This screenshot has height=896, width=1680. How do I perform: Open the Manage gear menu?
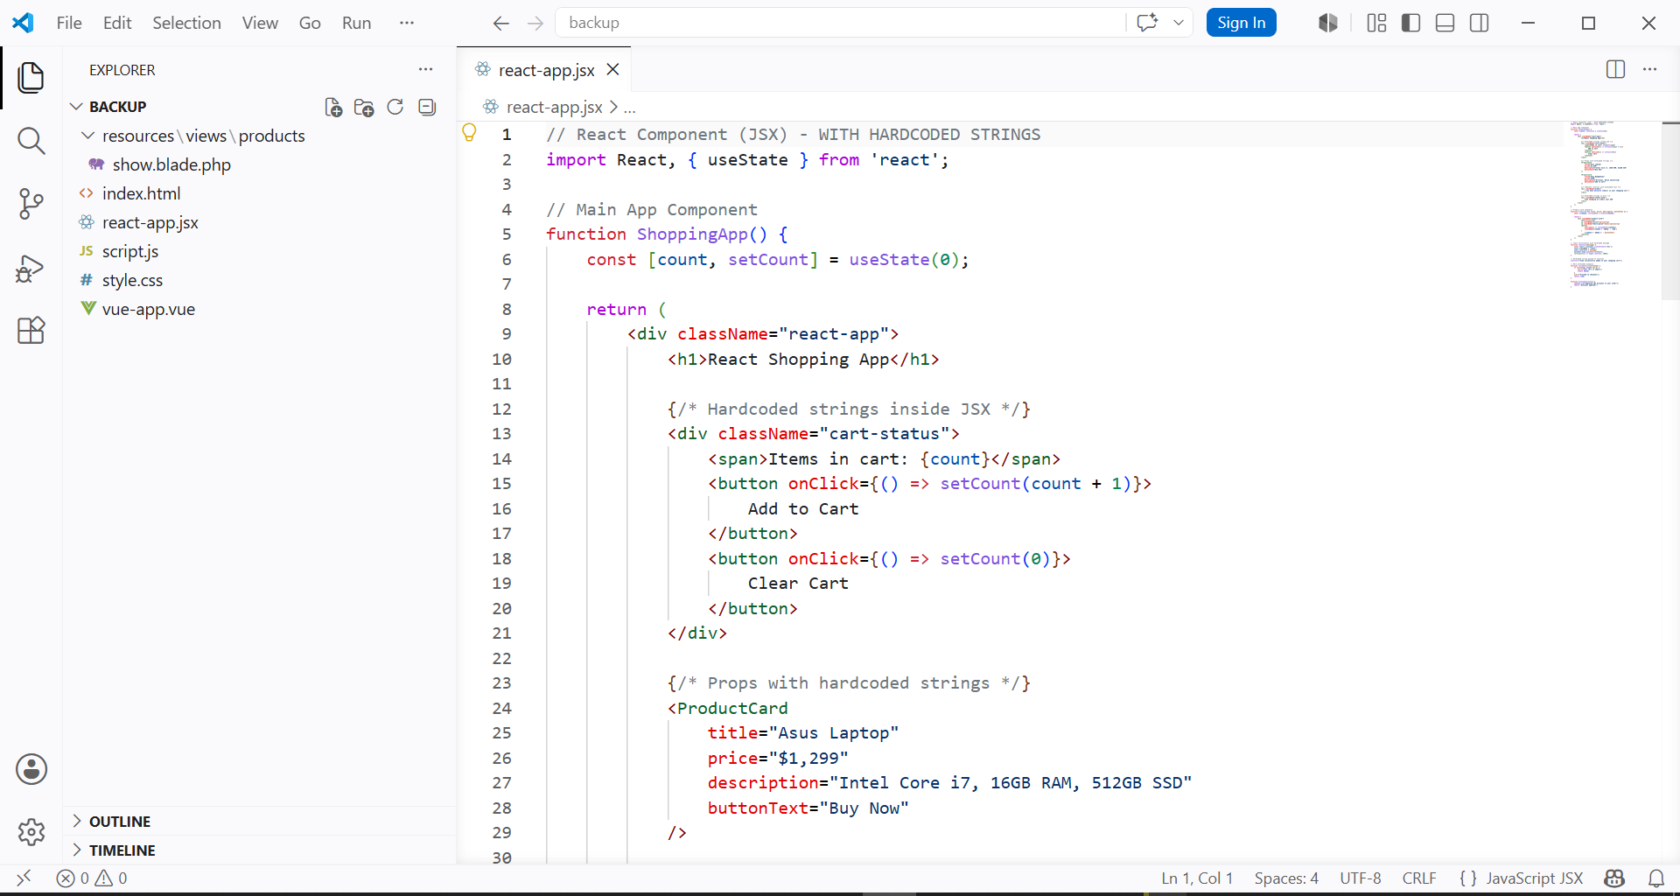(x=31, y=832)
